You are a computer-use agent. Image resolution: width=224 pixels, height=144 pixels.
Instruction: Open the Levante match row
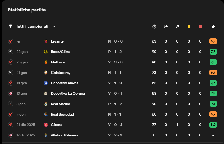[57, 41]
